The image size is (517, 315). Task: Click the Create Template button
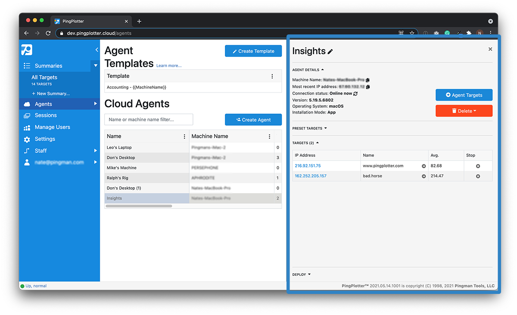click(253, 51)
